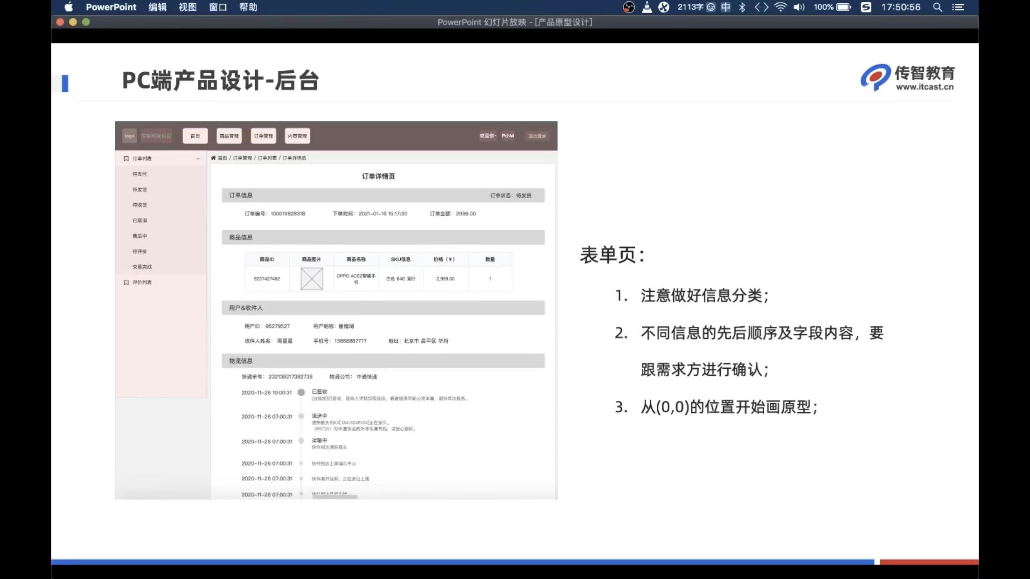Click the home breadcrumb icon in mockup
Image resolution: width=1030 pixels, height=579 pixels.
click(214, 158)
